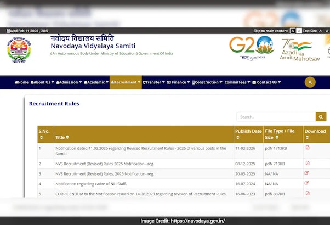
Task: Click the Search input field
Action: pyautogui.click(x=276, y=117)
